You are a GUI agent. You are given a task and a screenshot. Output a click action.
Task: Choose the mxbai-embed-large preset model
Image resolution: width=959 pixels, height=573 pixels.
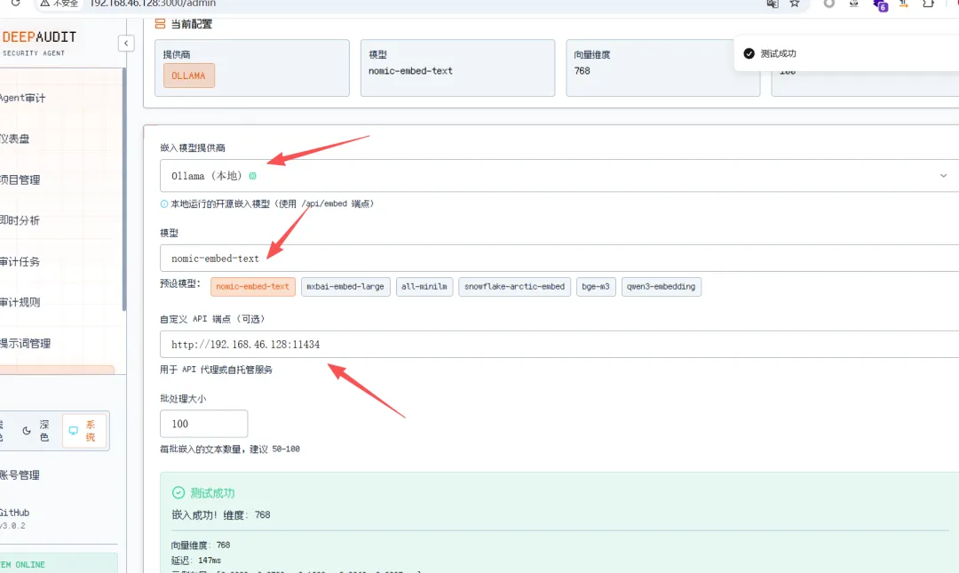[345, 286]
